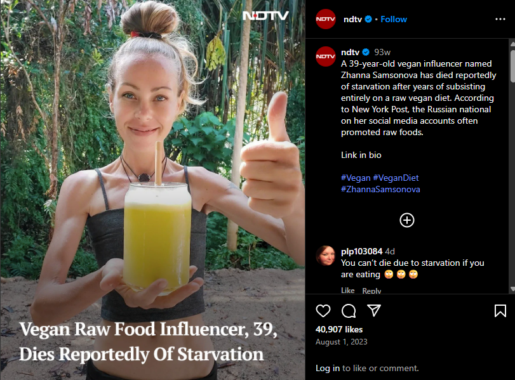The height and width of the screenshot is (380, 515).
Task: Click the post photo of the woman
Action: [153, 190]
